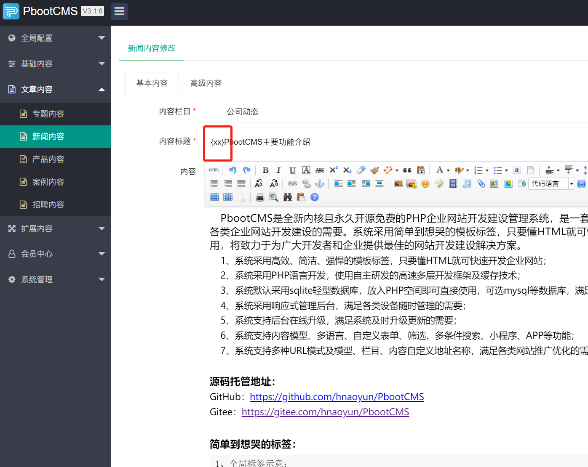Screen dimensions: 588x467
Task: Insert blockquote with quotation mark icon
Action: coord(407,170)
